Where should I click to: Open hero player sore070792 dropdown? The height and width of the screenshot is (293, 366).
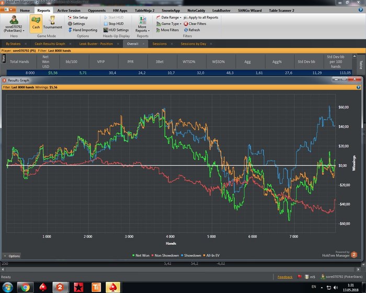[14, 24]
